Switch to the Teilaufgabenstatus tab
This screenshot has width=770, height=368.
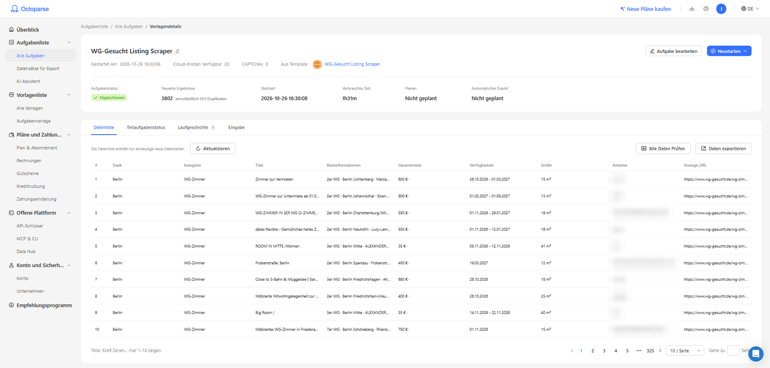[146, 127]
